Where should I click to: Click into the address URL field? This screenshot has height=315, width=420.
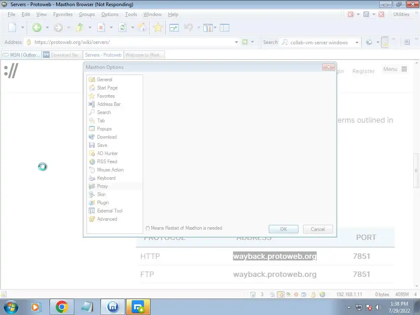(132, 42)
